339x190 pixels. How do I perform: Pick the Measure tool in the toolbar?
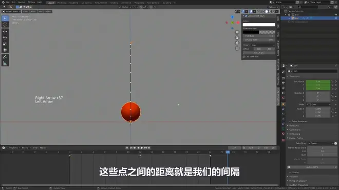[x=5, y=63]
